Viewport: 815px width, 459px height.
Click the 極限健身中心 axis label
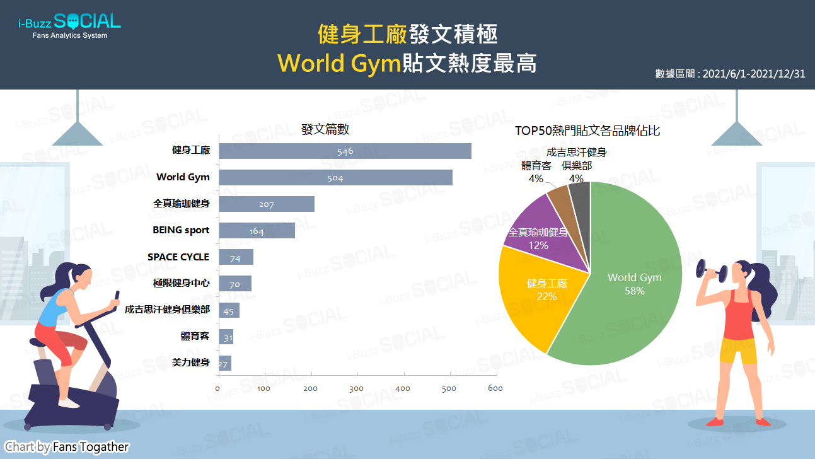[182, 283]
